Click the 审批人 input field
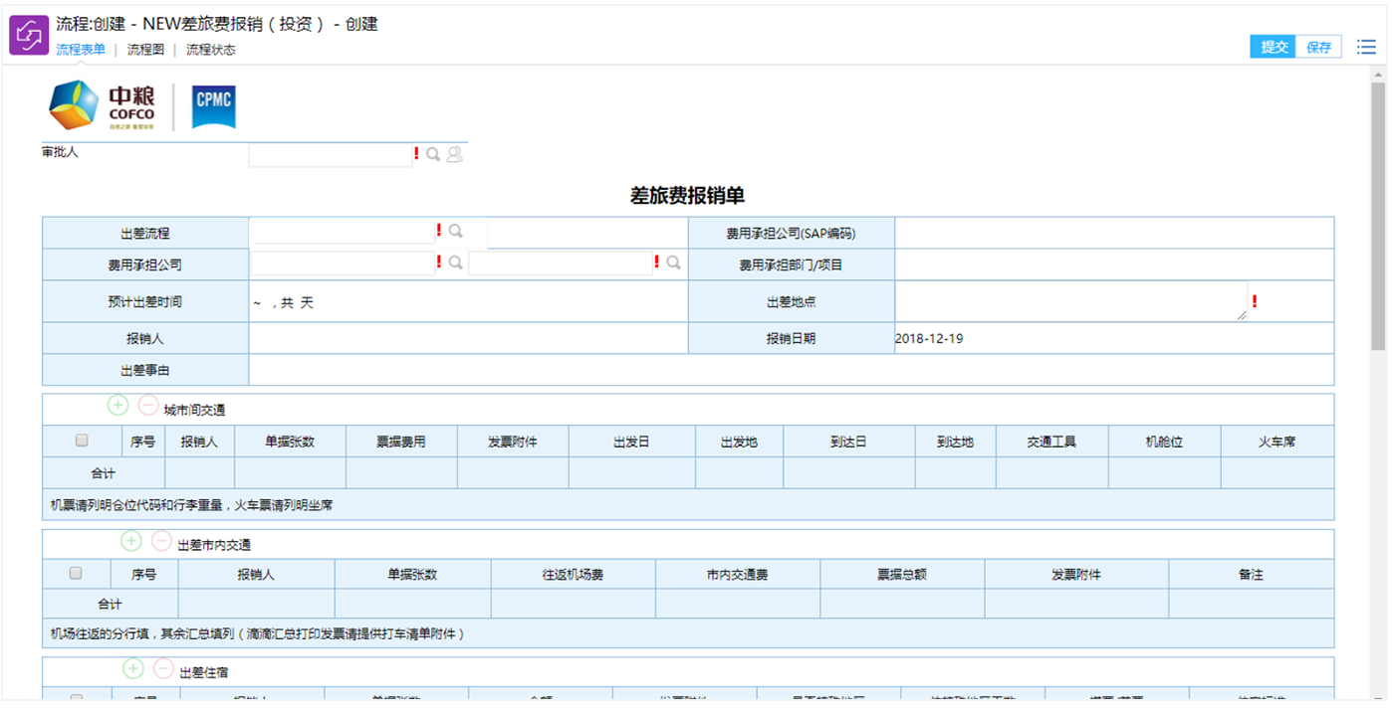This screenshot has height=712, width=1392. 330,154
